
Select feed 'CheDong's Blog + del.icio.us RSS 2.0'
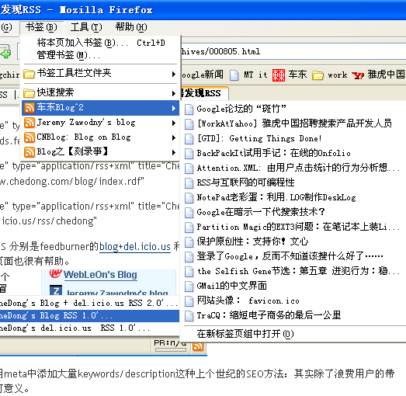point(89,304)
